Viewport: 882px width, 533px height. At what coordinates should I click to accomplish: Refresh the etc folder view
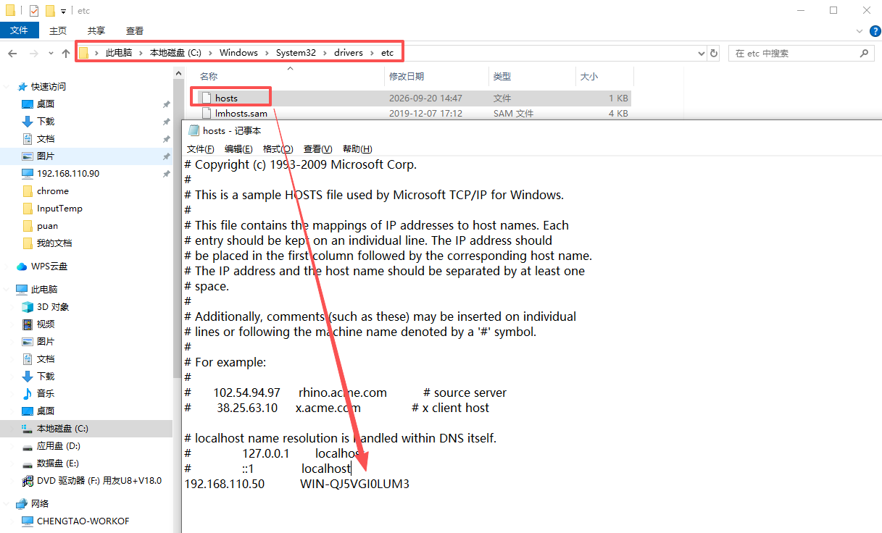click(714, 54)
